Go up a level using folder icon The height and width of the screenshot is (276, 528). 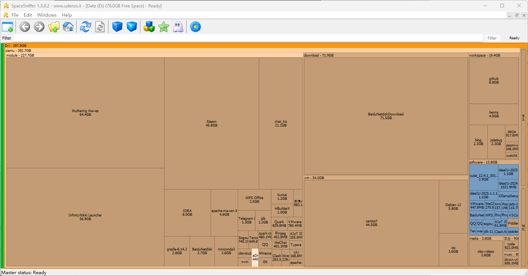(x=54, y=27)
